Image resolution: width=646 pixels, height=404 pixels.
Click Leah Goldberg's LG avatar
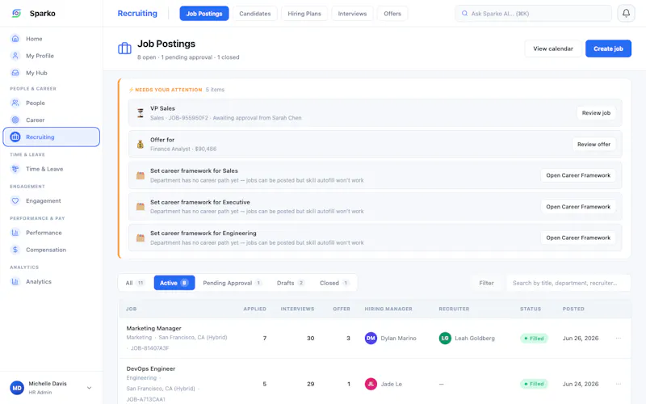coord(445,338)
